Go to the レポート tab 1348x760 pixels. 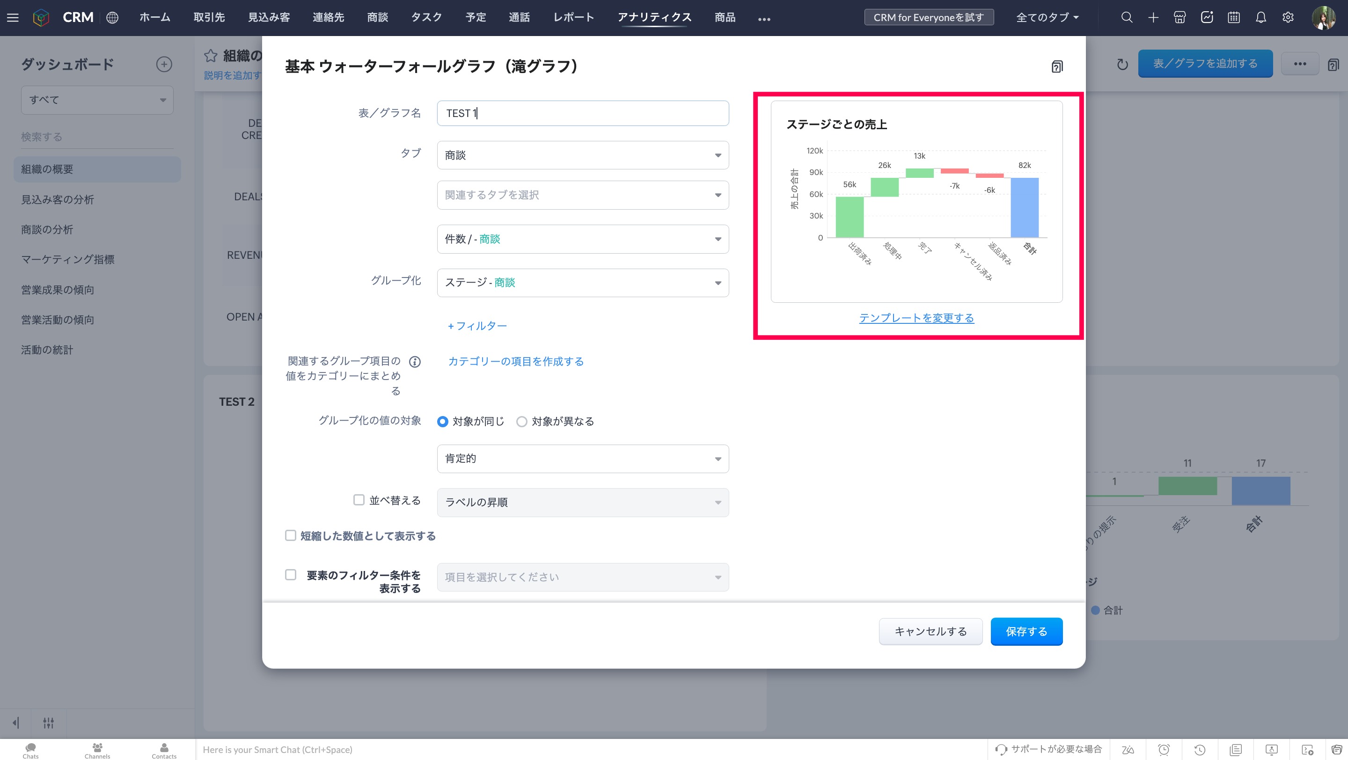[573, 17]
